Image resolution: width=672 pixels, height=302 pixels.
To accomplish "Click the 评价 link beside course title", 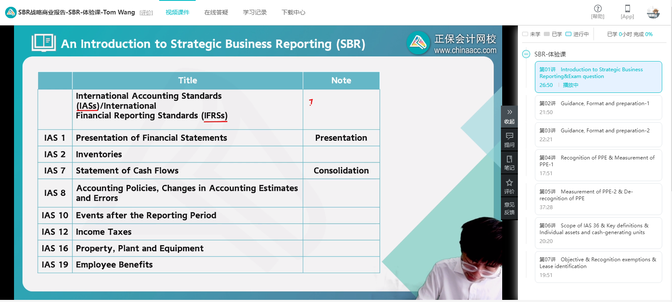I will (x=146, y=13).
